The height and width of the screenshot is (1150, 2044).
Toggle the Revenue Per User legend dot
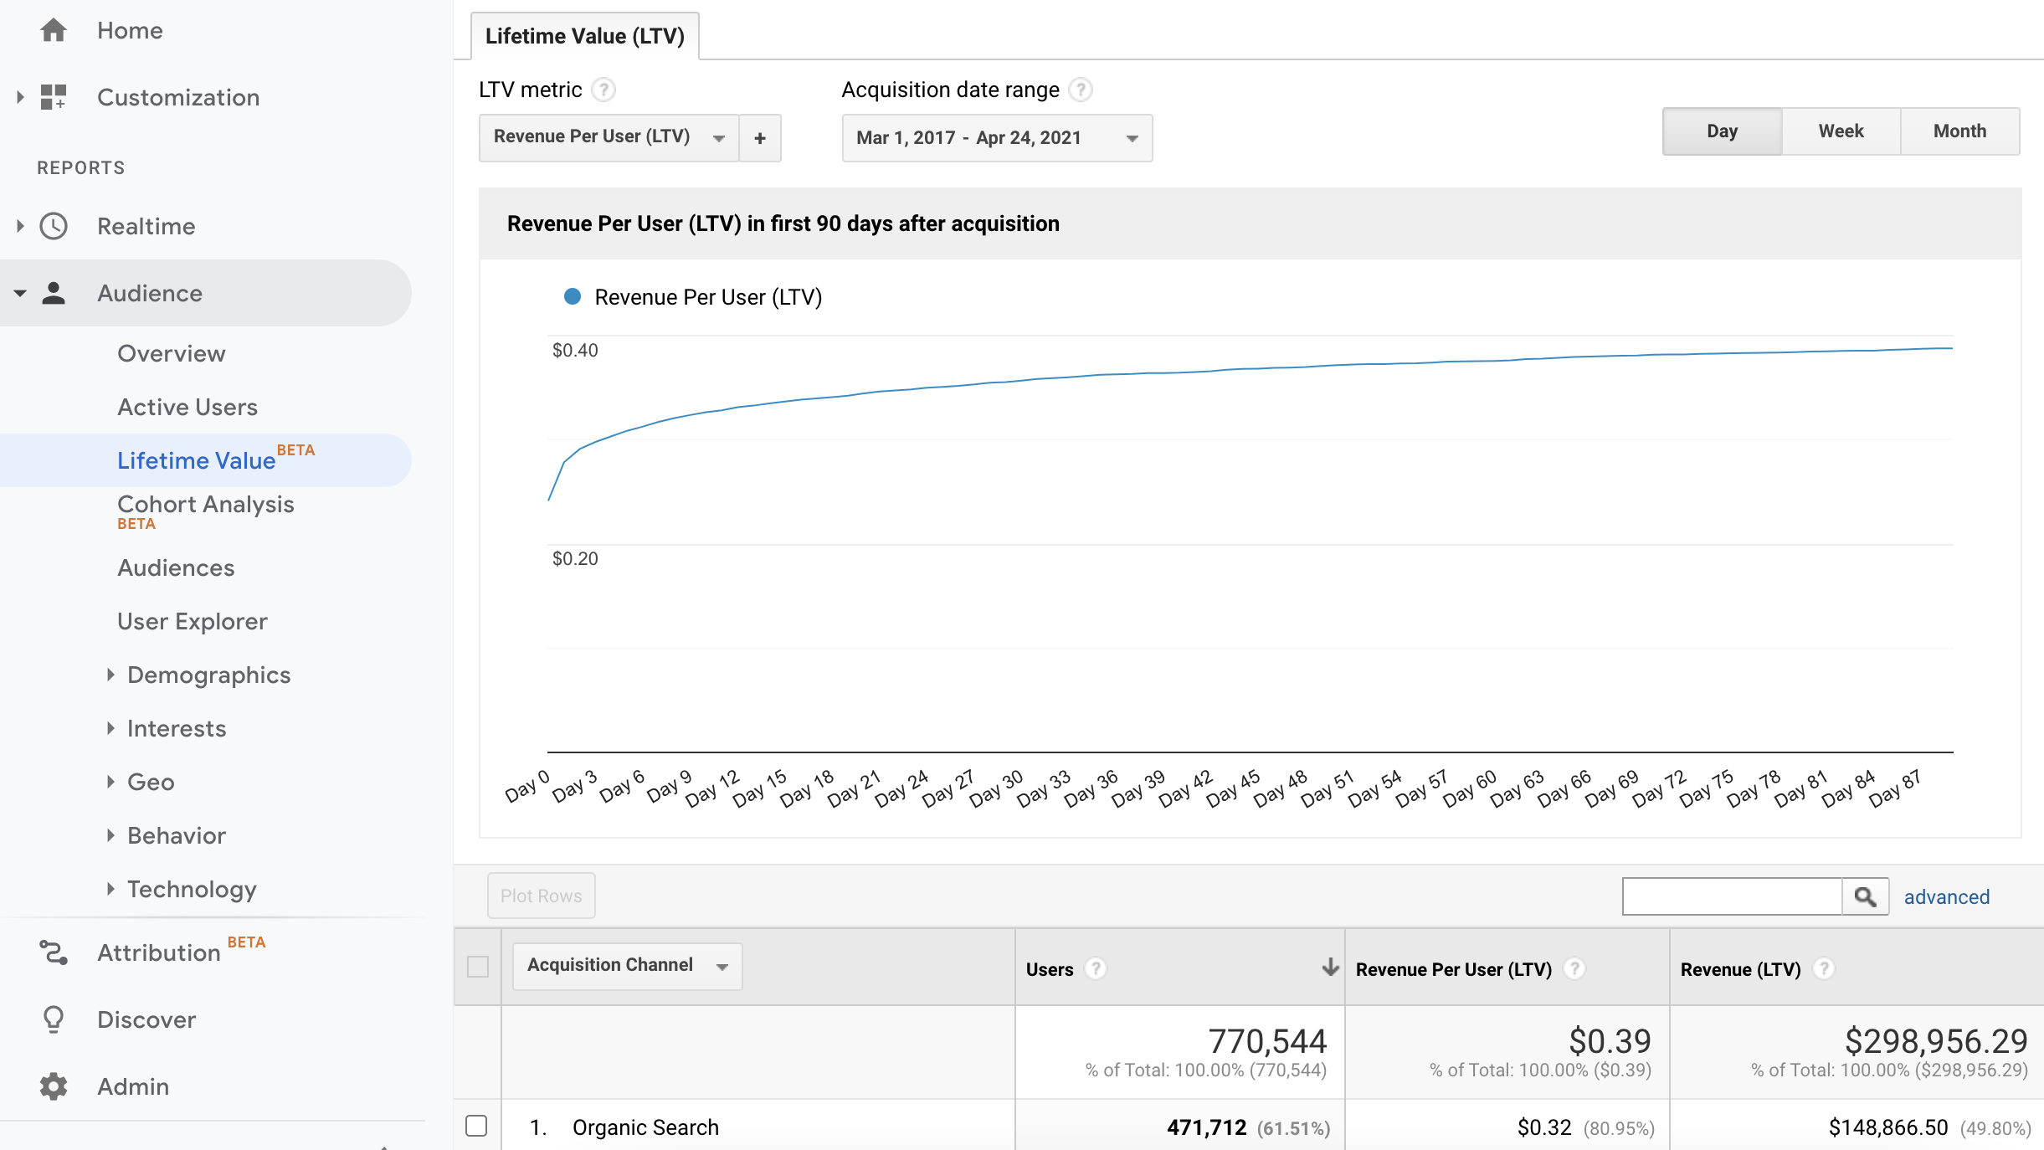pos(573,296)
